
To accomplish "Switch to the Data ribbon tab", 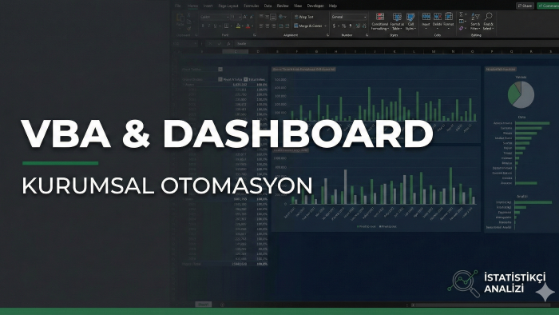I will 268,6.
